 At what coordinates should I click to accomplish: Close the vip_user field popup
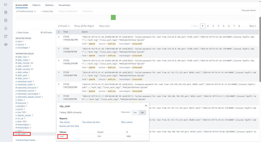click(146, 106)
